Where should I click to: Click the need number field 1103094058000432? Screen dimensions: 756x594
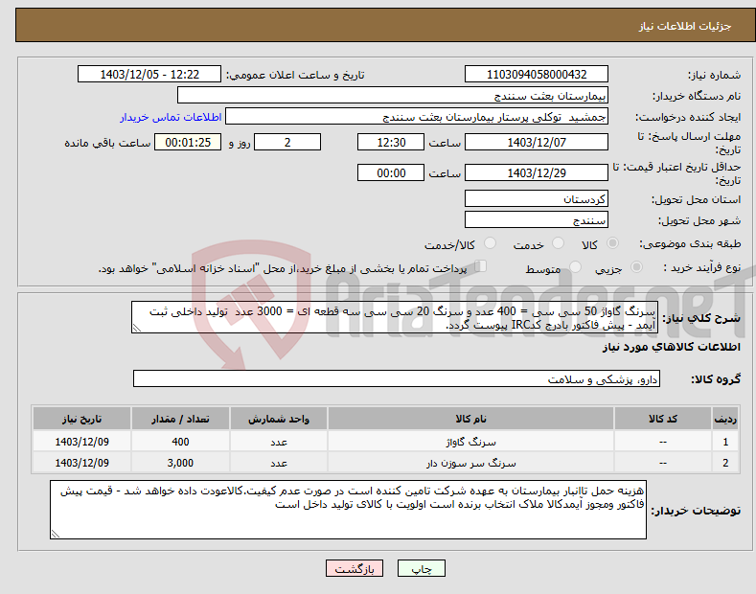pyautogui.click(x=537, y=75)
